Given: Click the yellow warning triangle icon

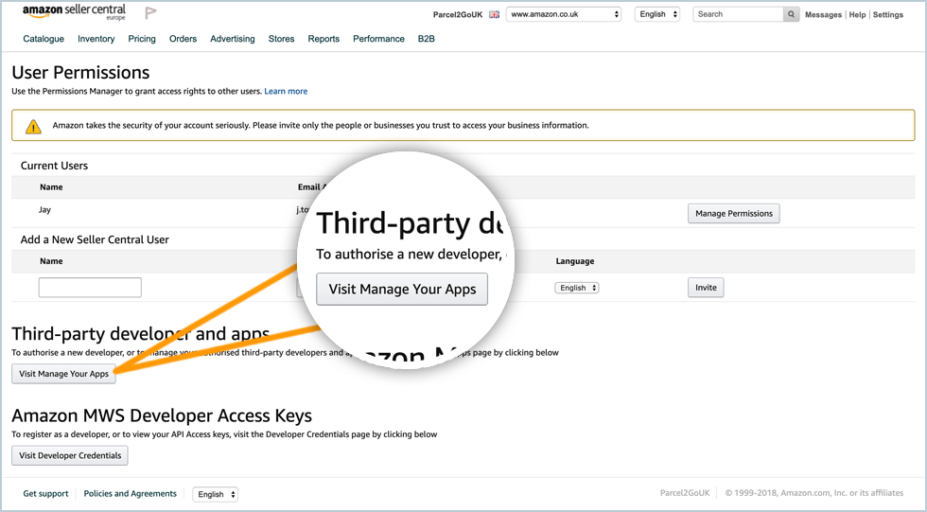Looking at the screenshot, I should tap(33, 126).
